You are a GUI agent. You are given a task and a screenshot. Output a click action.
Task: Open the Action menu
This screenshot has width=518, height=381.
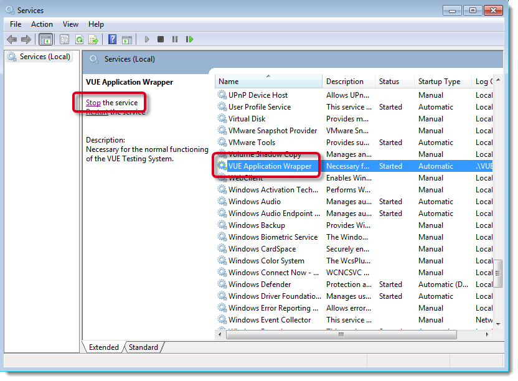point(42,24)
